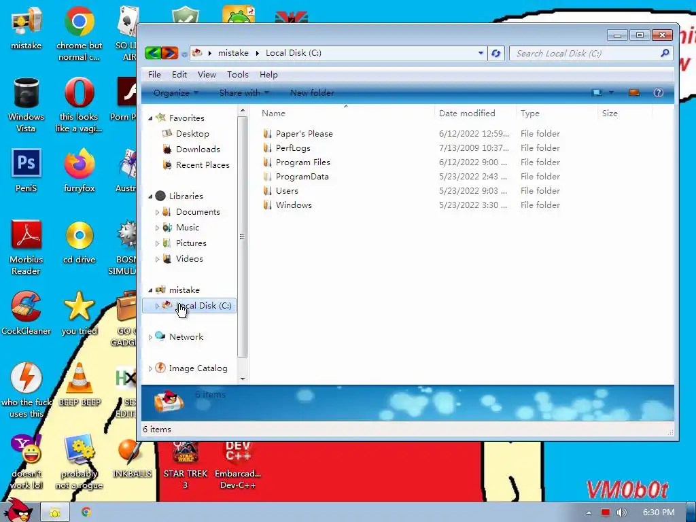Expand the Pictures library node
Viewport: 696px width, 522px height.
pyautogui.click(x=157, y=243)
